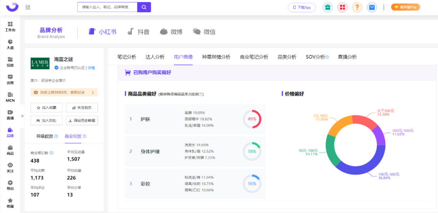438x213 pixels.
Task: Click the 护肤 49% progress ring
Action: pos(252,119)
